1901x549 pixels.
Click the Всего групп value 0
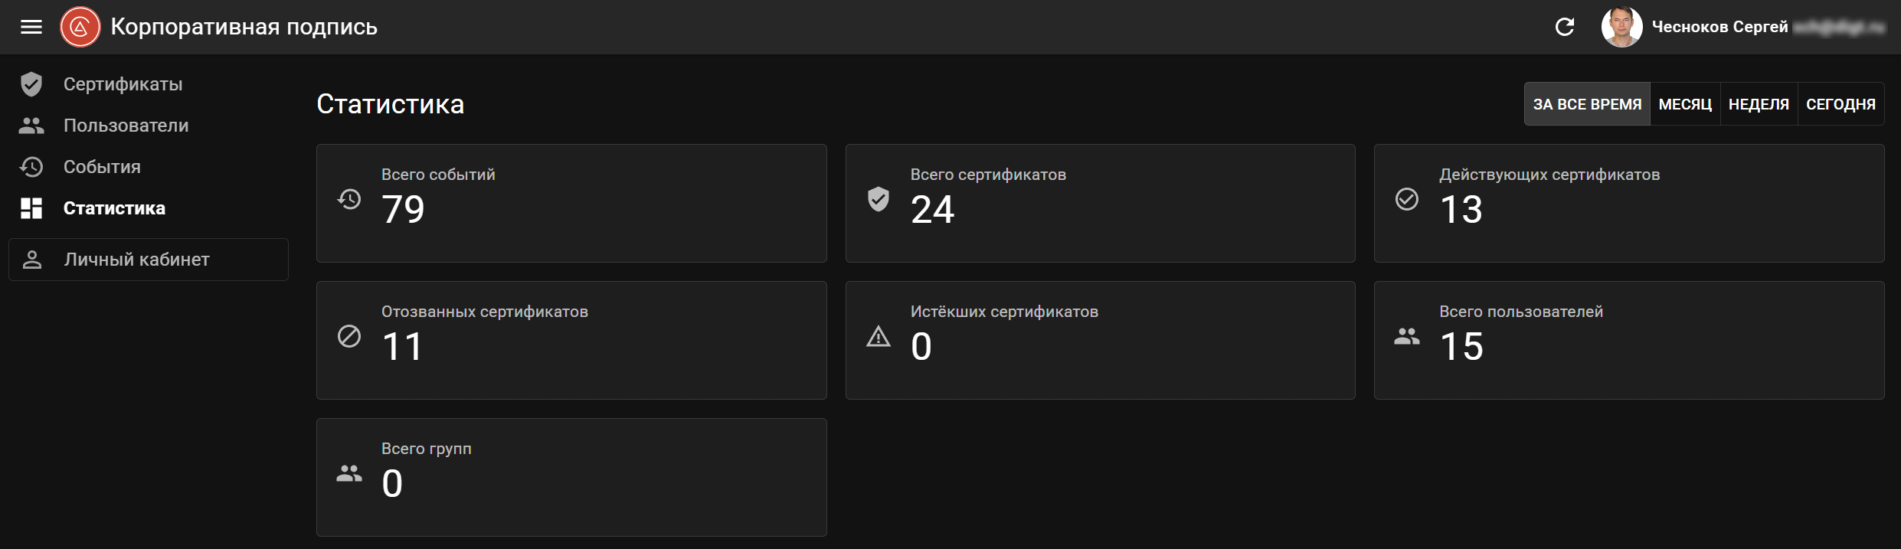pyautogui.click(x=392, y=483)
